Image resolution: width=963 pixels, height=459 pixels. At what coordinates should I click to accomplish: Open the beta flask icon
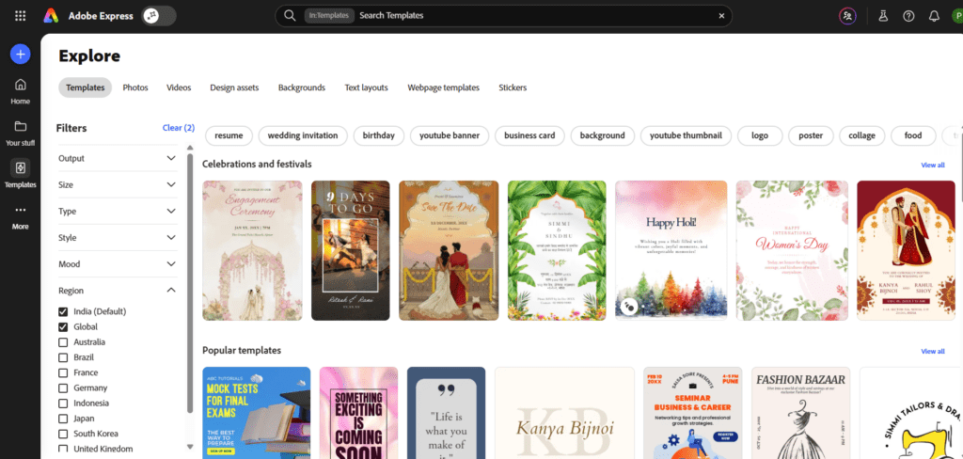click(x=883, y=16)
